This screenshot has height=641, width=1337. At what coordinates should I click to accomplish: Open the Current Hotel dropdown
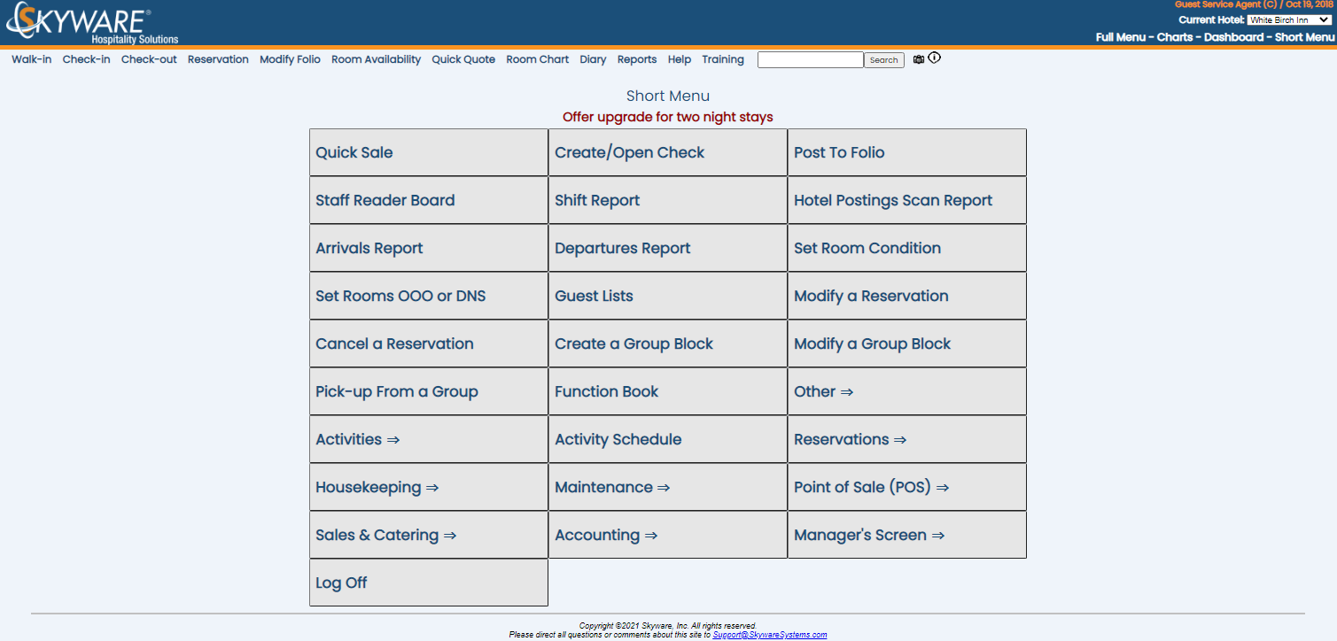coord(1289,19)
